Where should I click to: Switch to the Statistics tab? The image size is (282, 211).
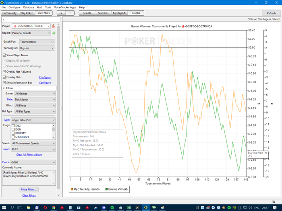coord(103,13)
